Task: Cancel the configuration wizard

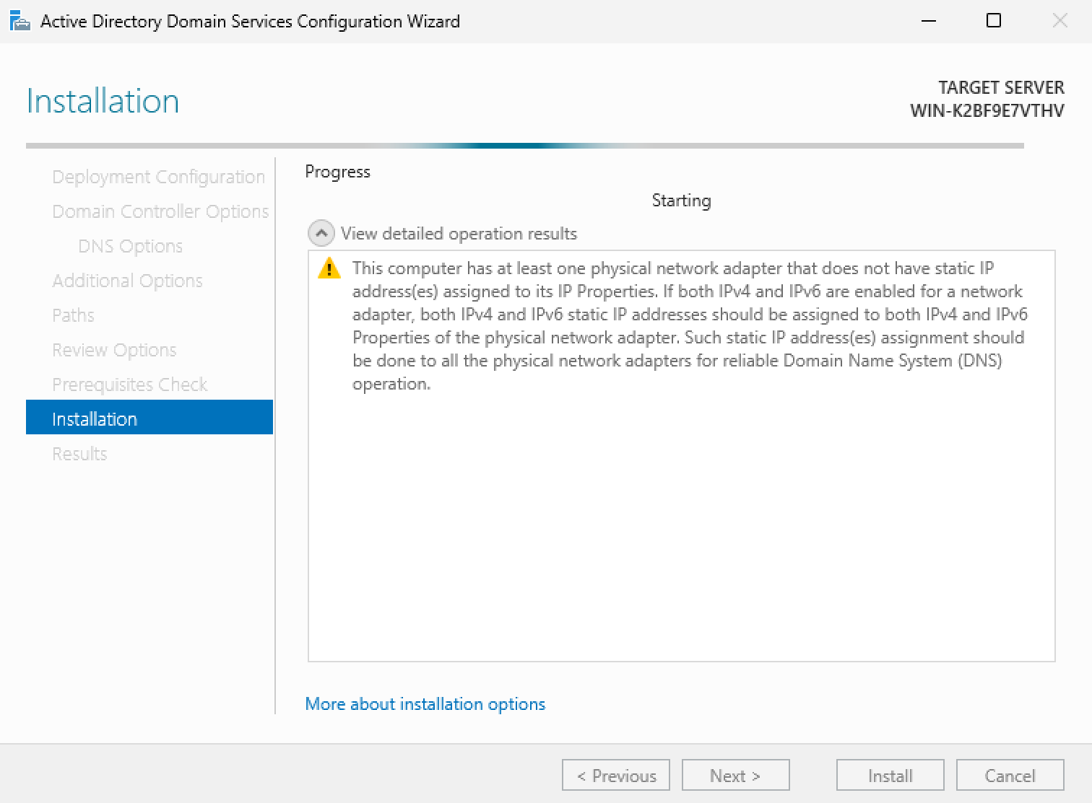Action: (x=1010, y=776)
